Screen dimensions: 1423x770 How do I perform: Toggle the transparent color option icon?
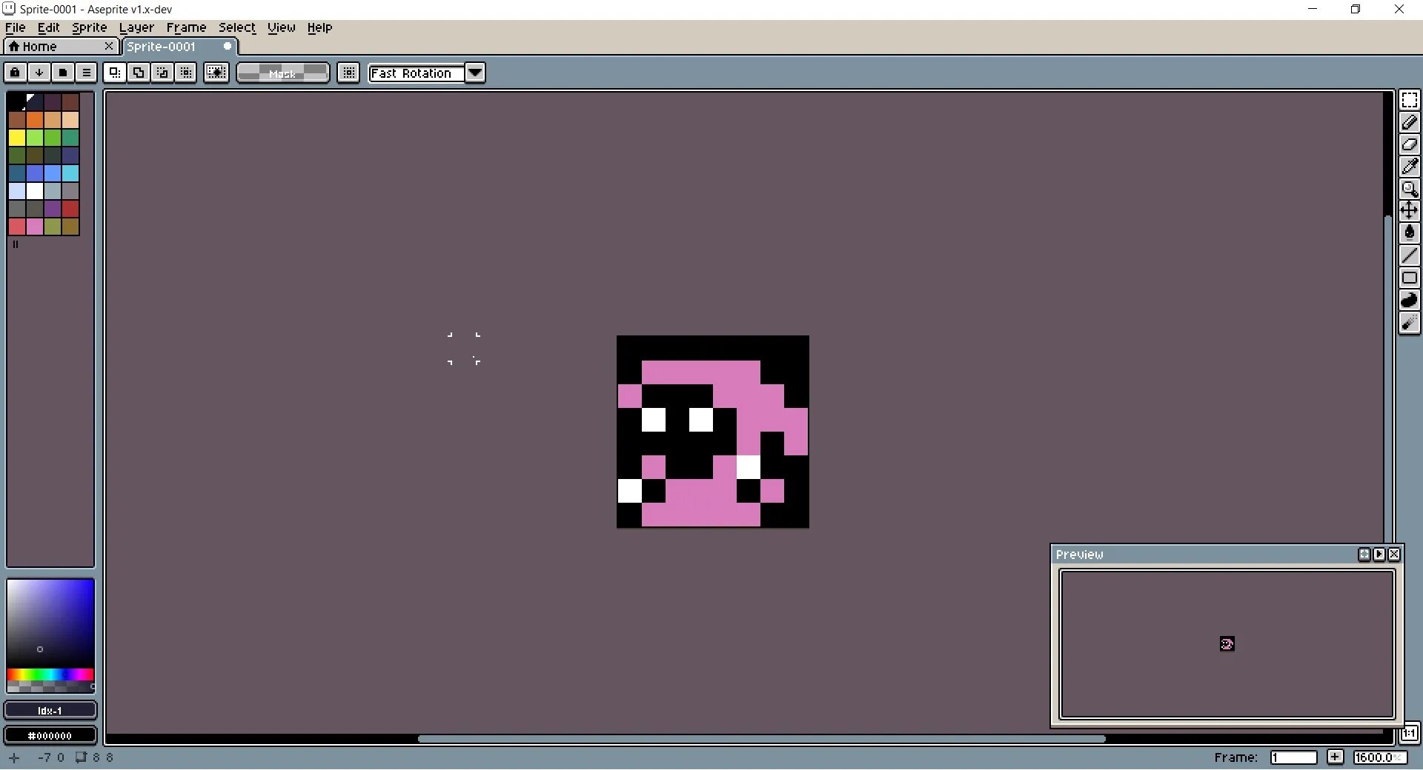(x=216, y=73)
